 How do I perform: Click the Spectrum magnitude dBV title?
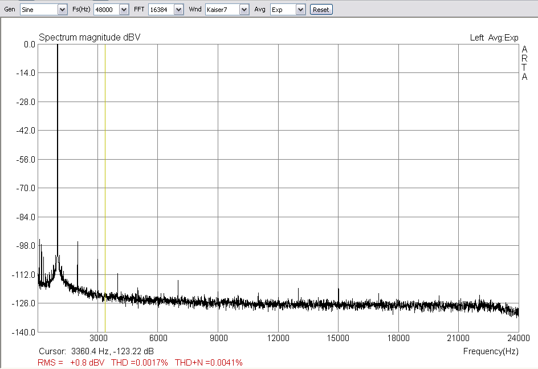(x=89, y=38)
